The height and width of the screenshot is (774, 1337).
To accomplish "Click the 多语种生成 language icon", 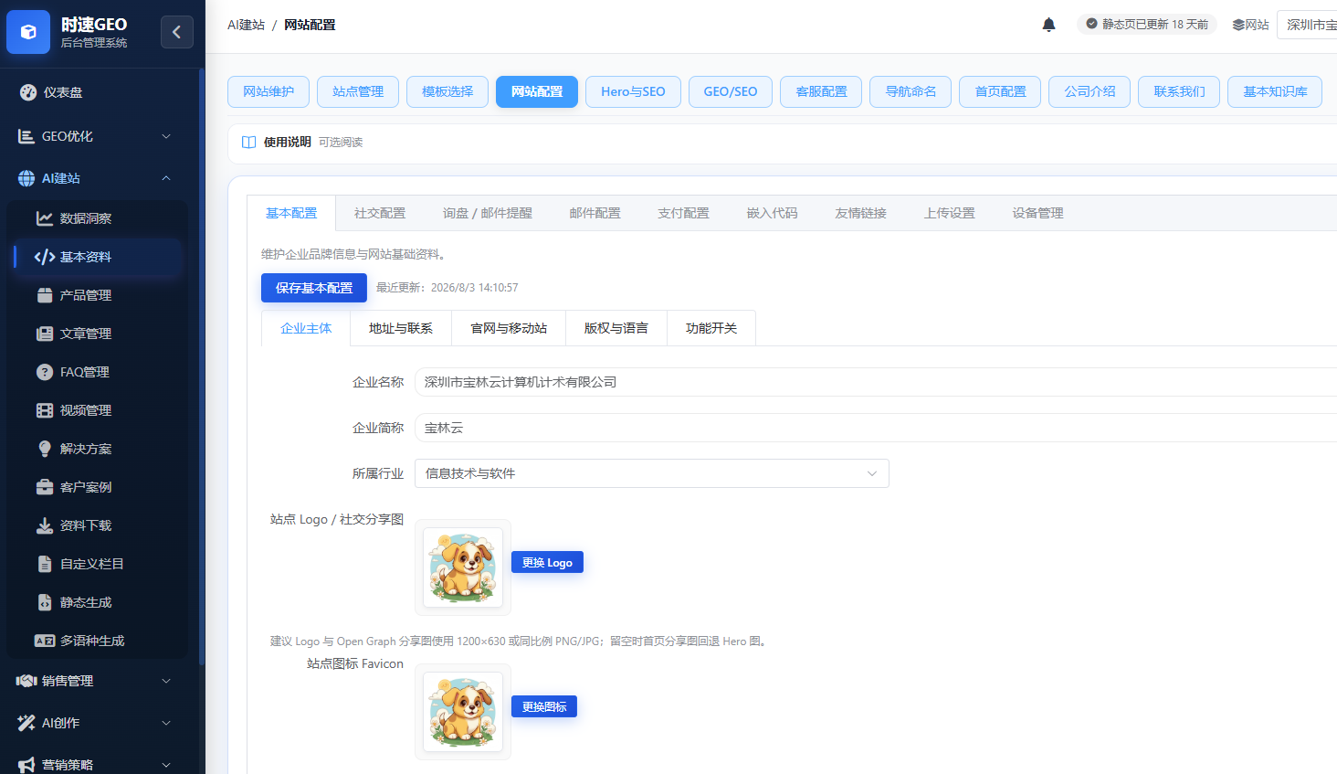I will (45, 641).
